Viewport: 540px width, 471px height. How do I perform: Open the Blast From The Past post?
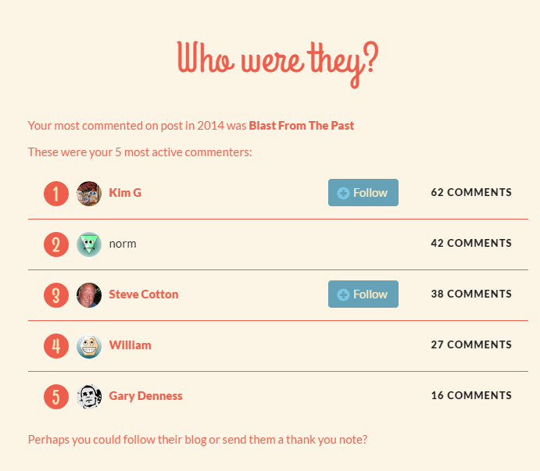point(301,125)
